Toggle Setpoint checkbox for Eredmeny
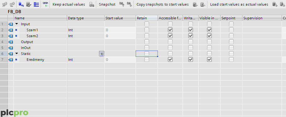Image resolution: width=286 pixels, height=117 pixels. pyautogui.click(x=231, y=59)
